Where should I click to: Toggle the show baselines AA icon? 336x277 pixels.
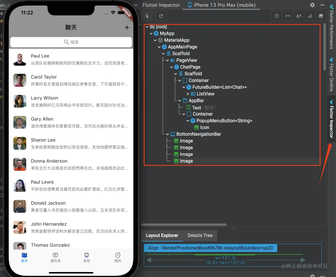click(x=299, y=16)
